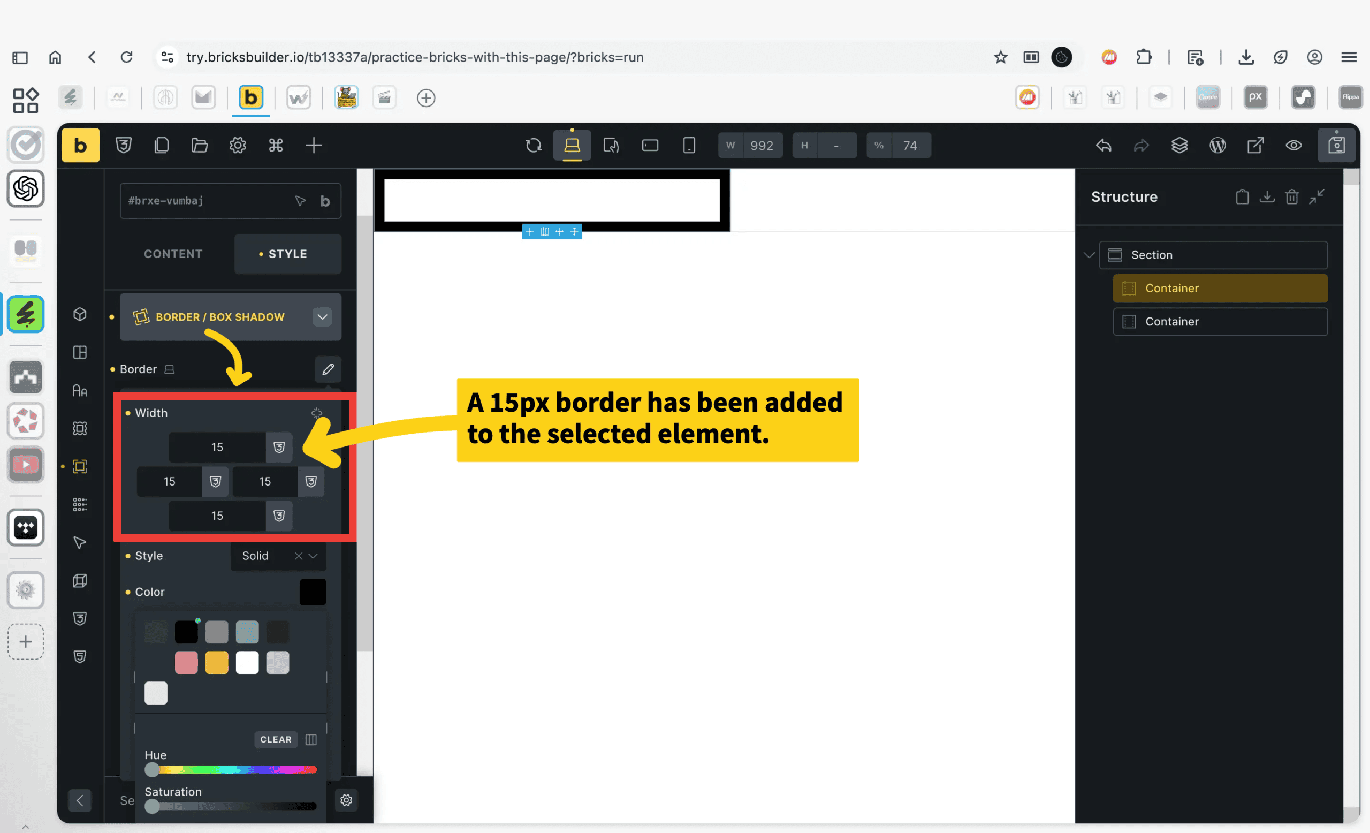
Task: Click the undo arrow in the toolbar
Action: coord(1103,145)
